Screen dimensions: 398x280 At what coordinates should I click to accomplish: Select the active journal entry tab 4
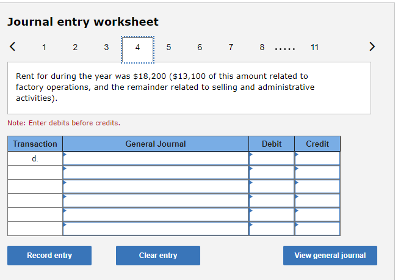(x=137, y=50)
